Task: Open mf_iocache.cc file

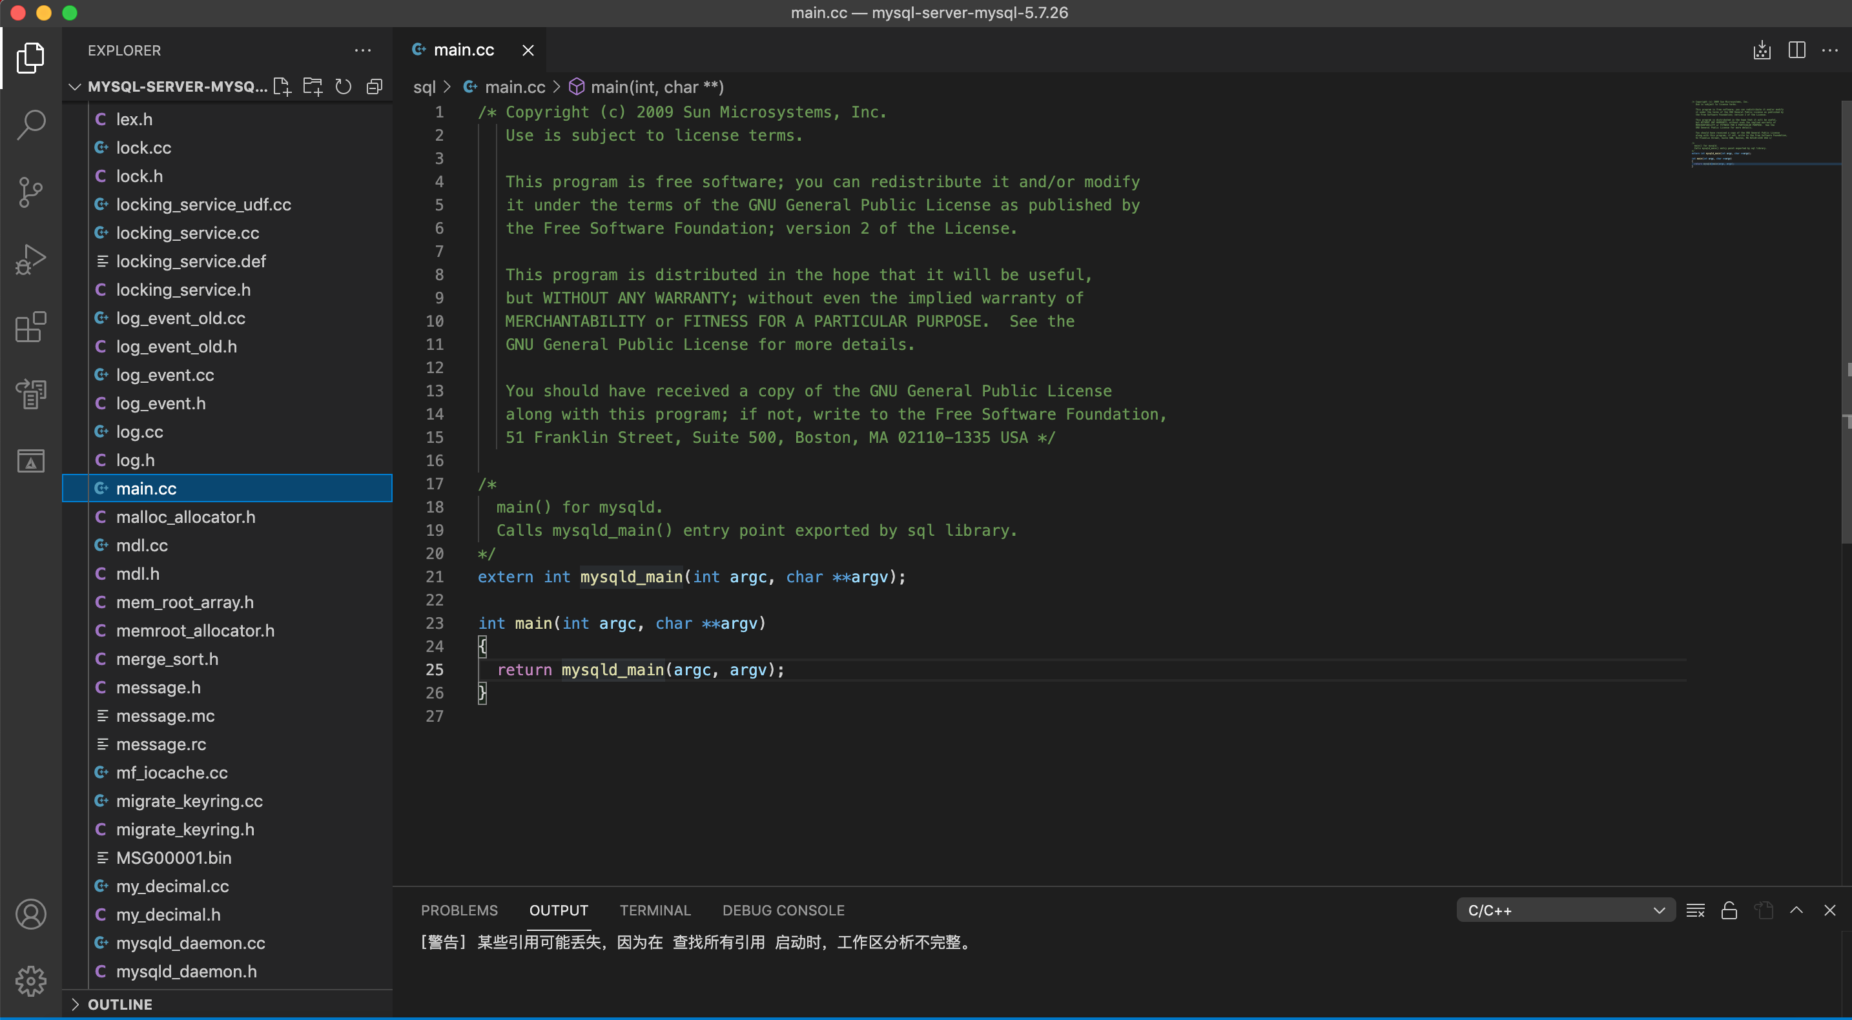Action: coord(227,773)
